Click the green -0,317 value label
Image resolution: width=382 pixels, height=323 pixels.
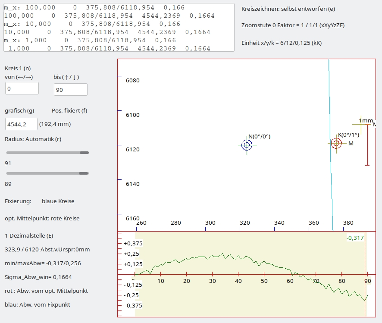click(355, 238)
